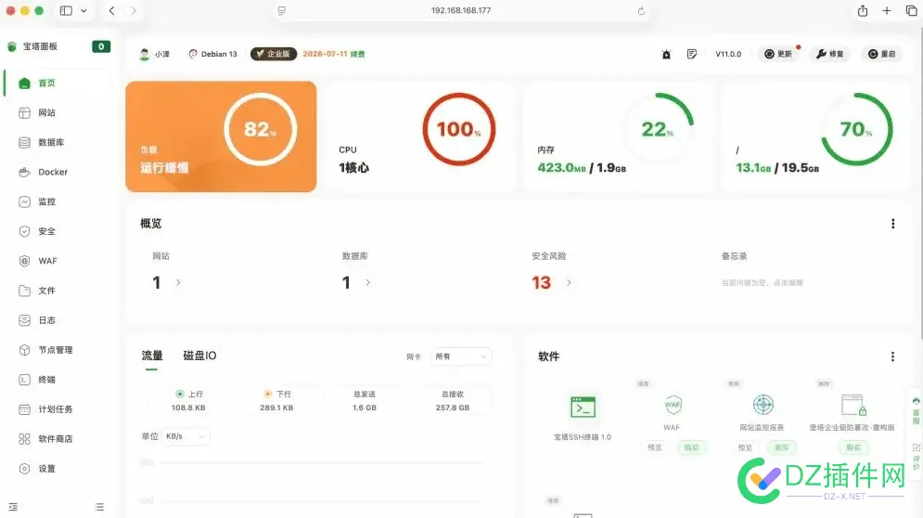Open the 计划任务 sidebar entry

(45, 409)
